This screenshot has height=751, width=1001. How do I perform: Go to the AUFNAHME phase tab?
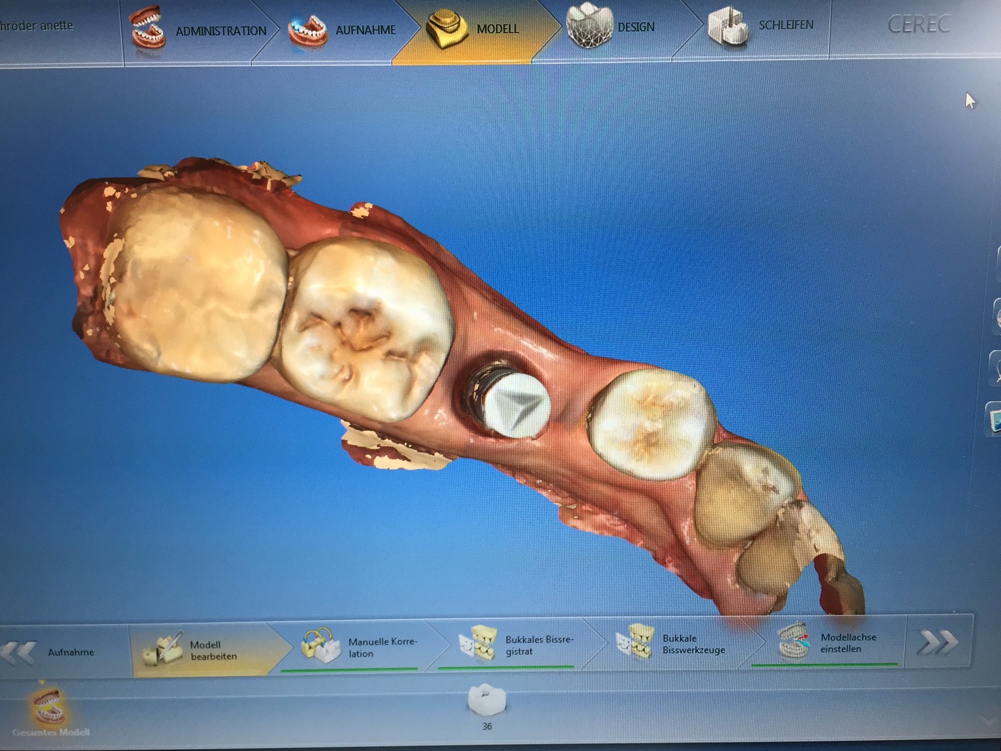(x=365, y=29)
